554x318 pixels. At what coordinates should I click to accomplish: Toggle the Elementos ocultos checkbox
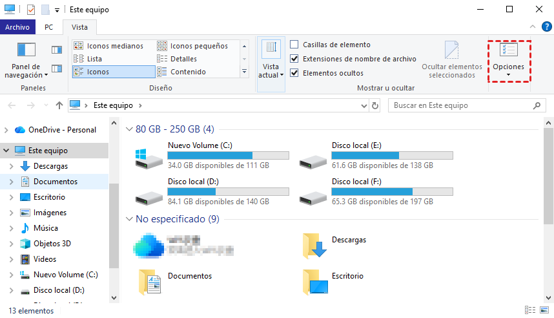tap(294, 73)
